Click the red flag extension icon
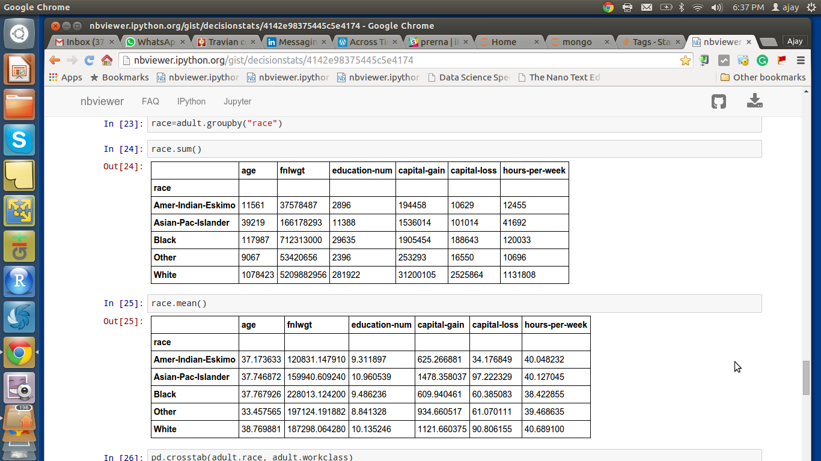The width and height of the screenshot is (821, 461). [781, 60]
